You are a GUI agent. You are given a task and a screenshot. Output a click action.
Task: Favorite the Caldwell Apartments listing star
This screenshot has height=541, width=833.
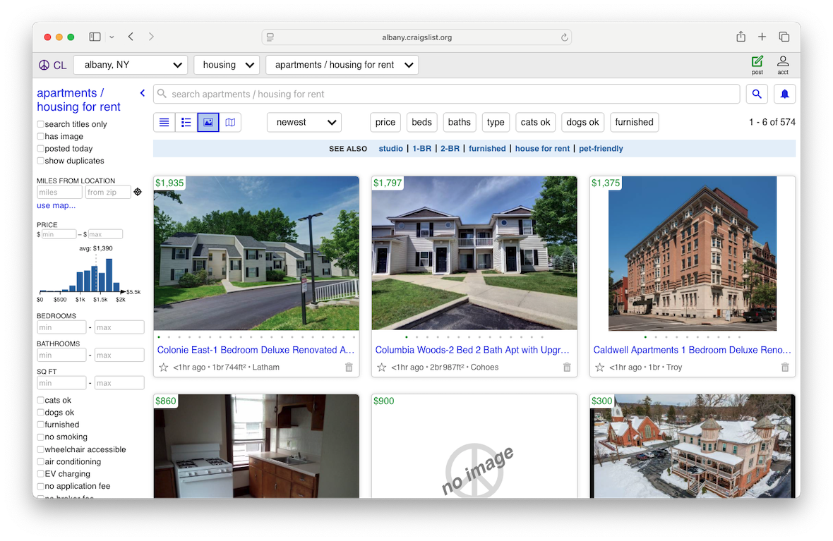600,367
